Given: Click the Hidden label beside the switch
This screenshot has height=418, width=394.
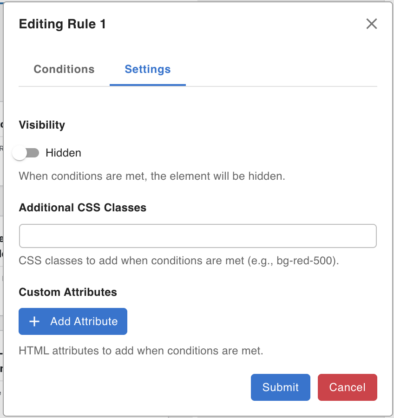Looking at the screenshot, I should click(x=63, y=153).
